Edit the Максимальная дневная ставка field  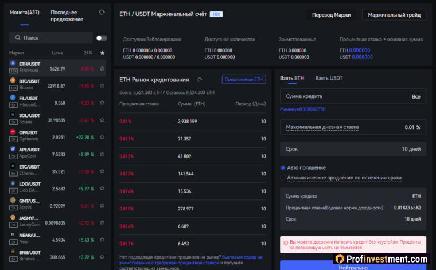coord(353,127)
